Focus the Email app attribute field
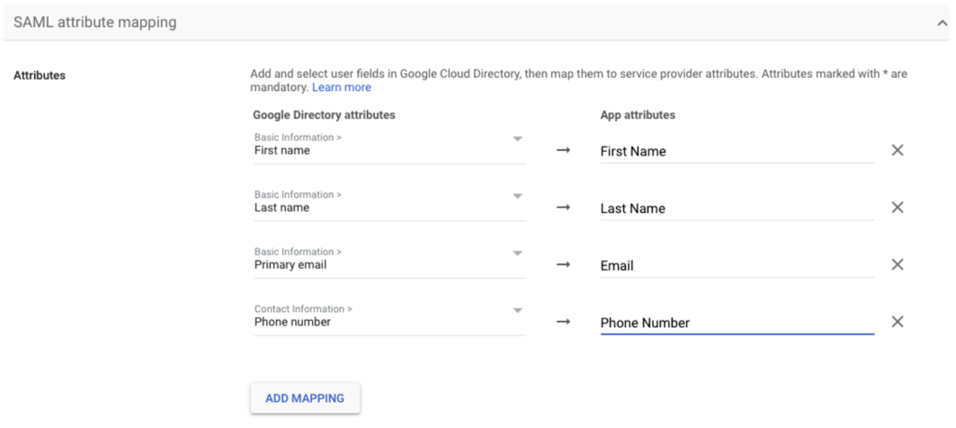The height and width of the screenshot is (428, 956). (x=736, y=265)
